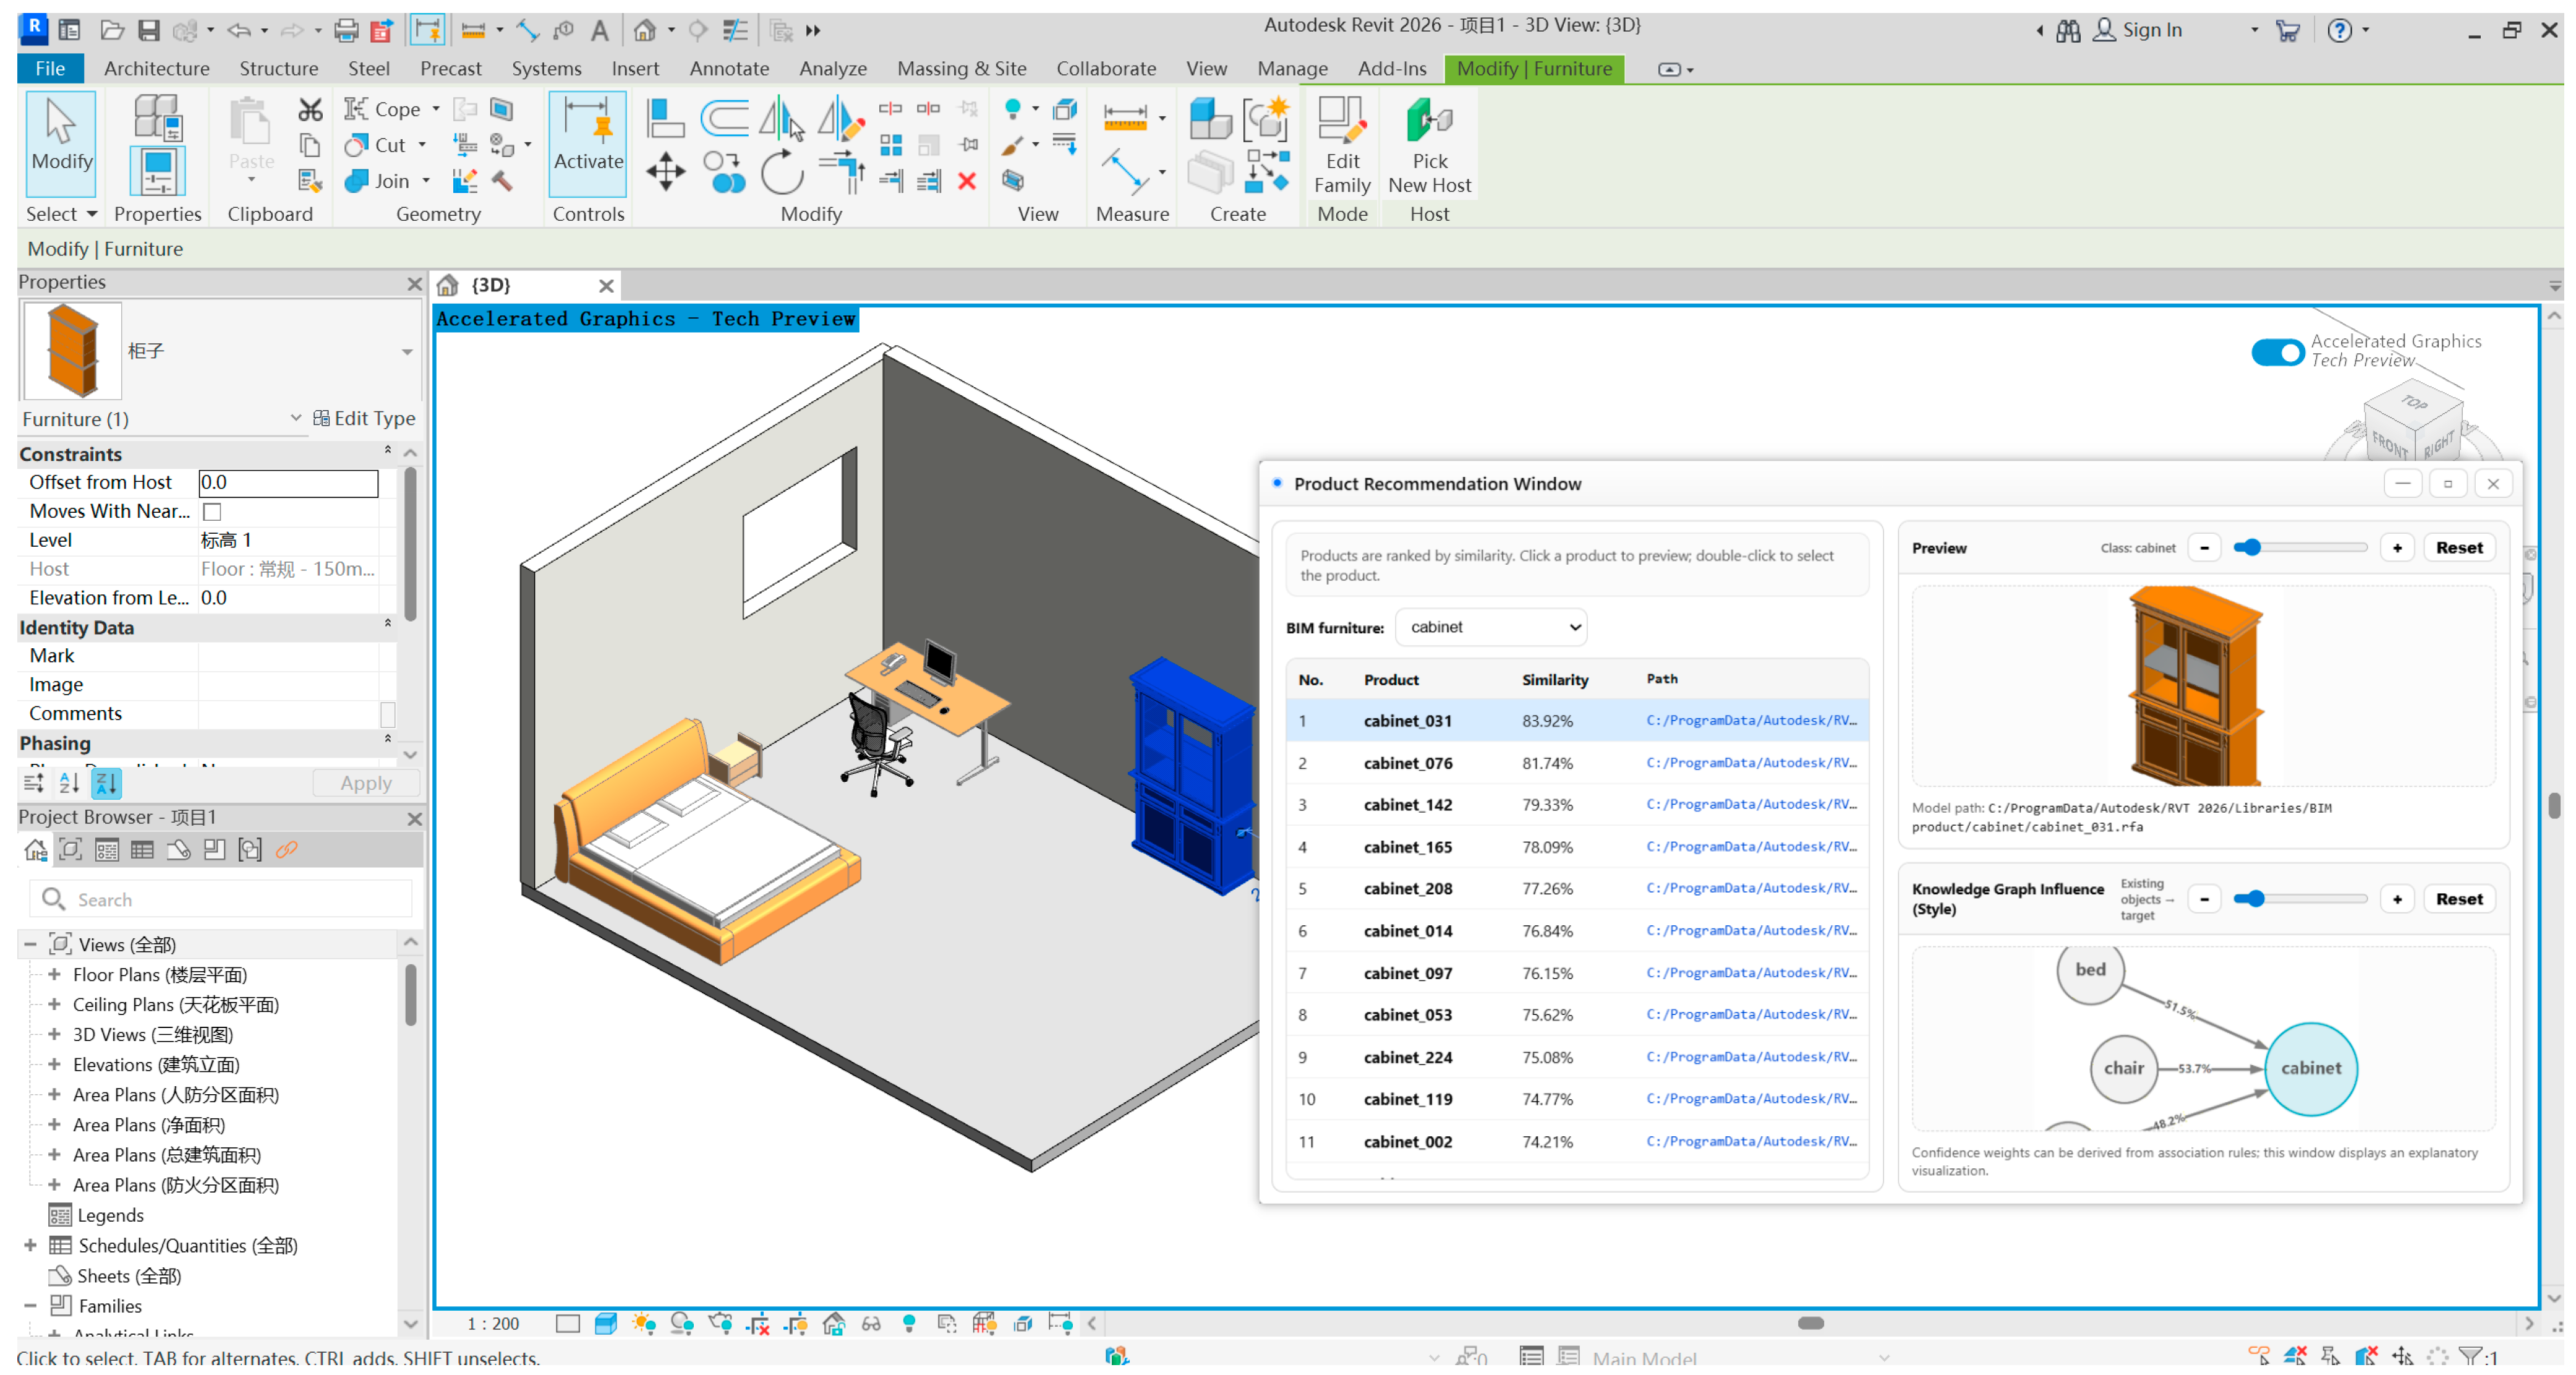The height and width of the screenshot is (1375, 2576).
Task: Toggle Comments property checkbox
Action: pyautogui.click(x=388, y=714)
